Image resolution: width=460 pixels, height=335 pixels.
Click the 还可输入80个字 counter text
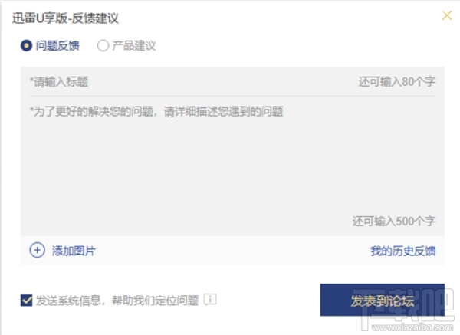[397, 81]
